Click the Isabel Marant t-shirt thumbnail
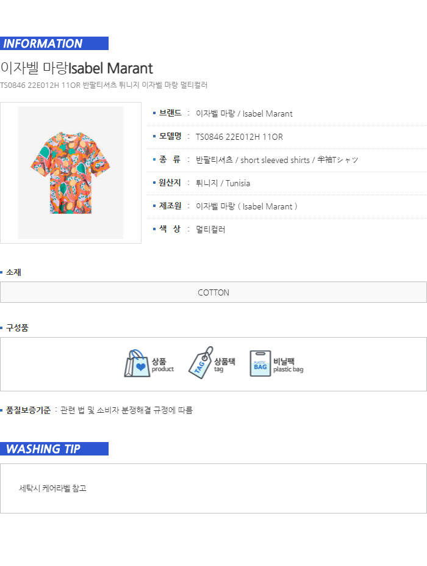Viewport: 427px width, 566px height. [x=71, y=173]
